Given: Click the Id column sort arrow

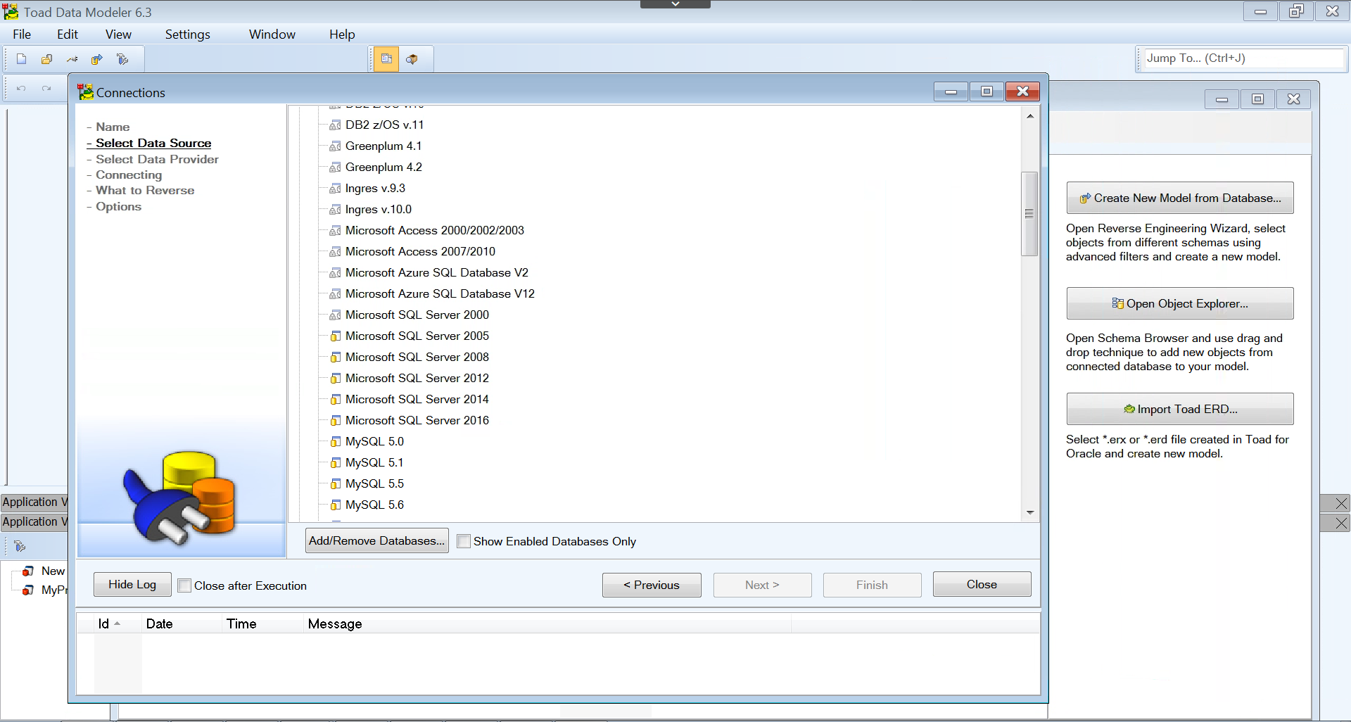Looking at the screenshot, I should (117, 623).
